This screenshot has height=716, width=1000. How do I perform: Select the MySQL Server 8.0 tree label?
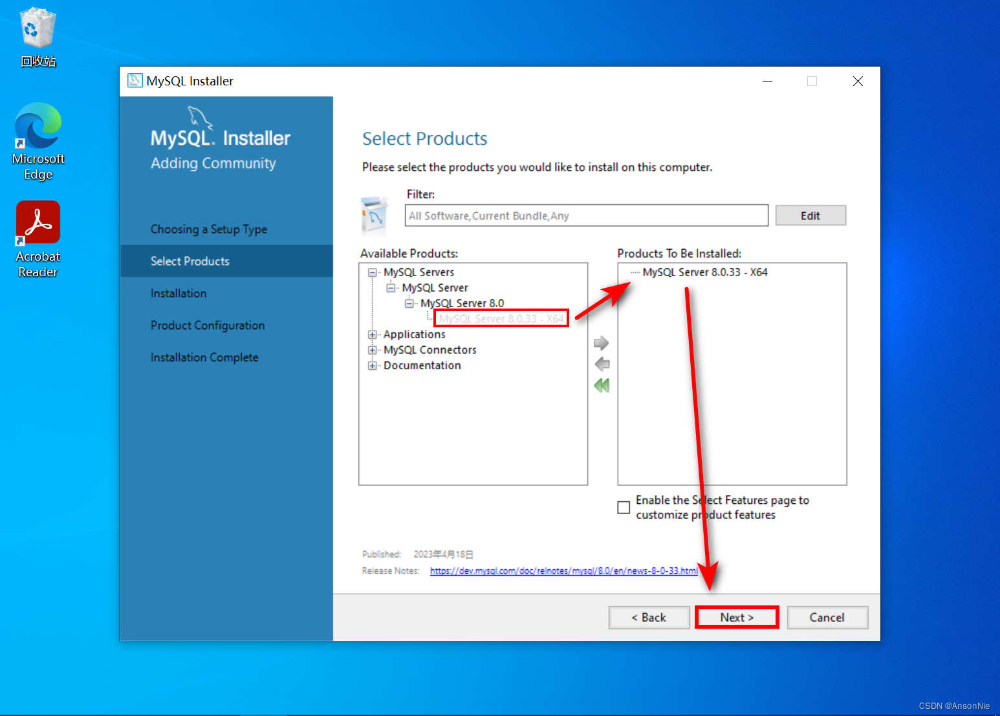462,303
